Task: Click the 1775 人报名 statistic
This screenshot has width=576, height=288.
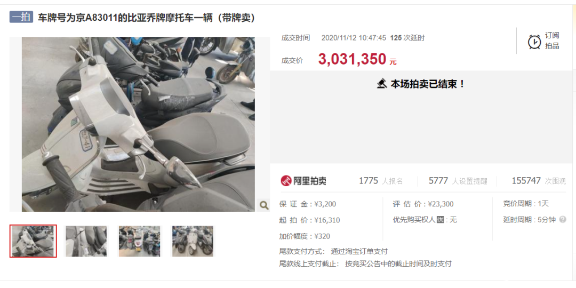Action: [x=381, y=181]
